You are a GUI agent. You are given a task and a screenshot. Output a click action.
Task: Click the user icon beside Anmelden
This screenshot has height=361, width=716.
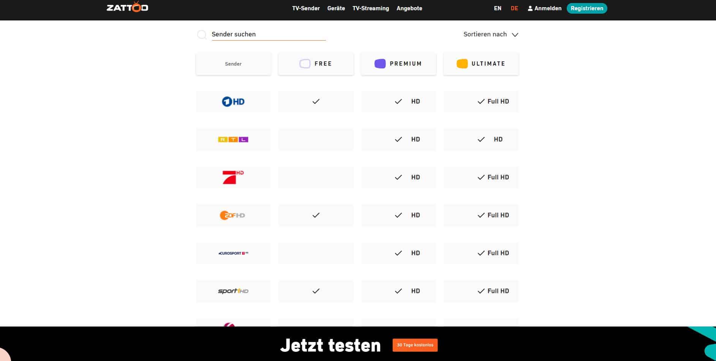pyautogui.click(x=530, y=8)
